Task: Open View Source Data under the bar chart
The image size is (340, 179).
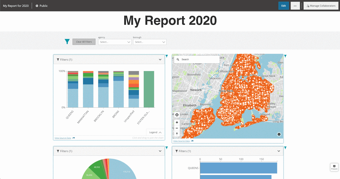Action: pos(63,138)
